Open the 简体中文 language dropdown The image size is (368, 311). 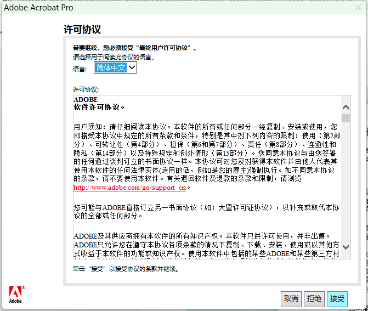click(115, 67)
